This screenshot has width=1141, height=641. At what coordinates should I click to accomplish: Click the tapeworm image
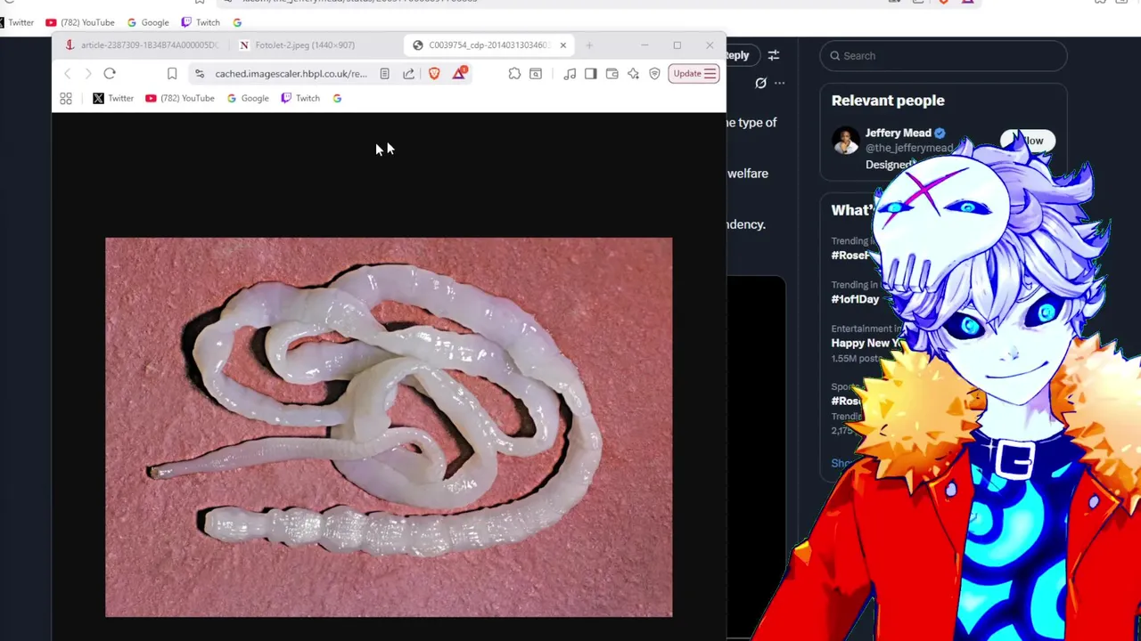[389, 427]
